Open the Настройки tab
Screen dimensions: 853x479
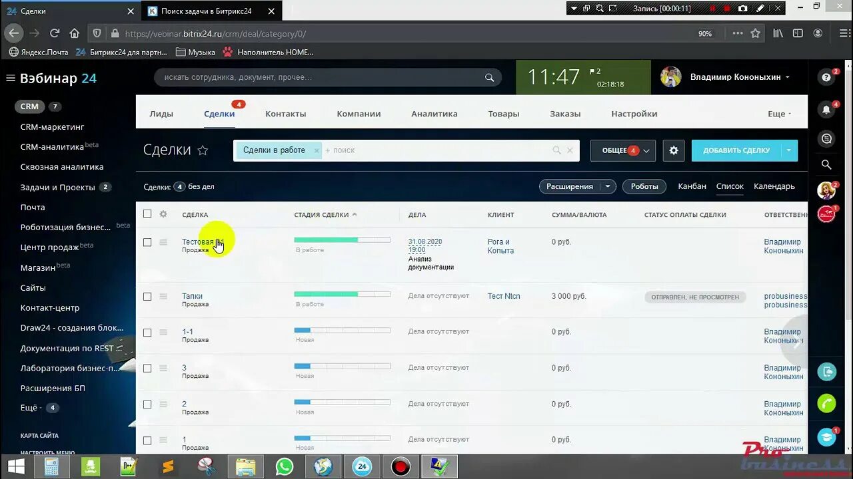coord(634,114)
